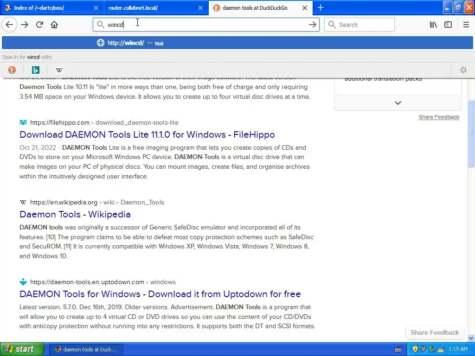Select the daemon tools at DuckDuckGo tab
This screenshot has height=356, width=475.
coord(261,8)
